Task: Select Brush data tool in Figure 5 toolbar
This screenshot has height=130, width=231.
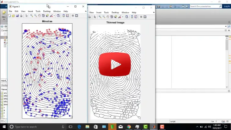Action: point(51,16)
